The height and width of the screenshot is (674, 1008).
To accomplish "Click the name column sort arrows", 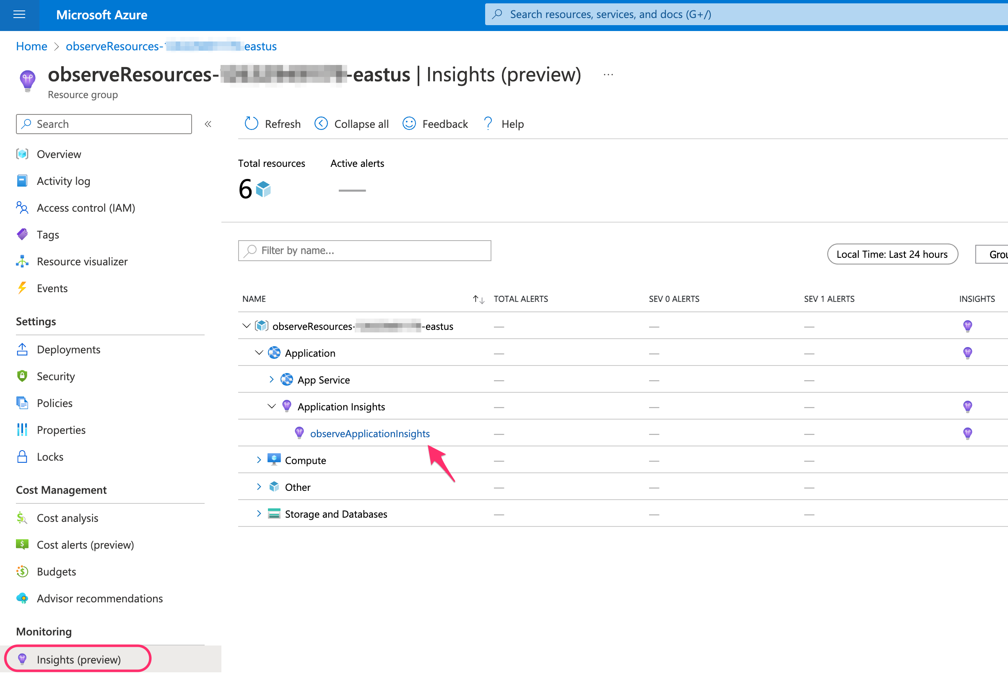I will (478, 299).
